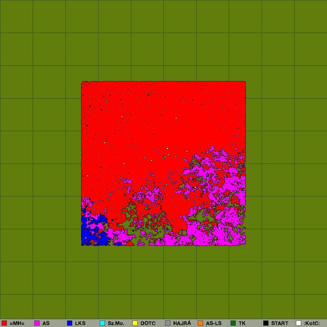The width and height of the screenshot is (327, 327).
Task: Click the white :KotC: legend swatch
Action: click(x=299, y=323)
